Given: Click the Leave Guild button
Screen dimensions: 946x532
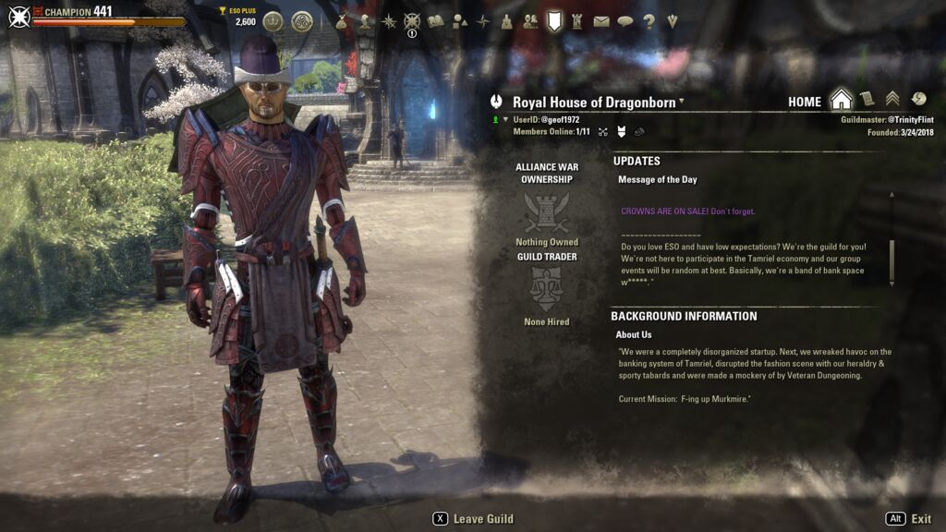Looking at the screenshot, I should pos(473,519).
